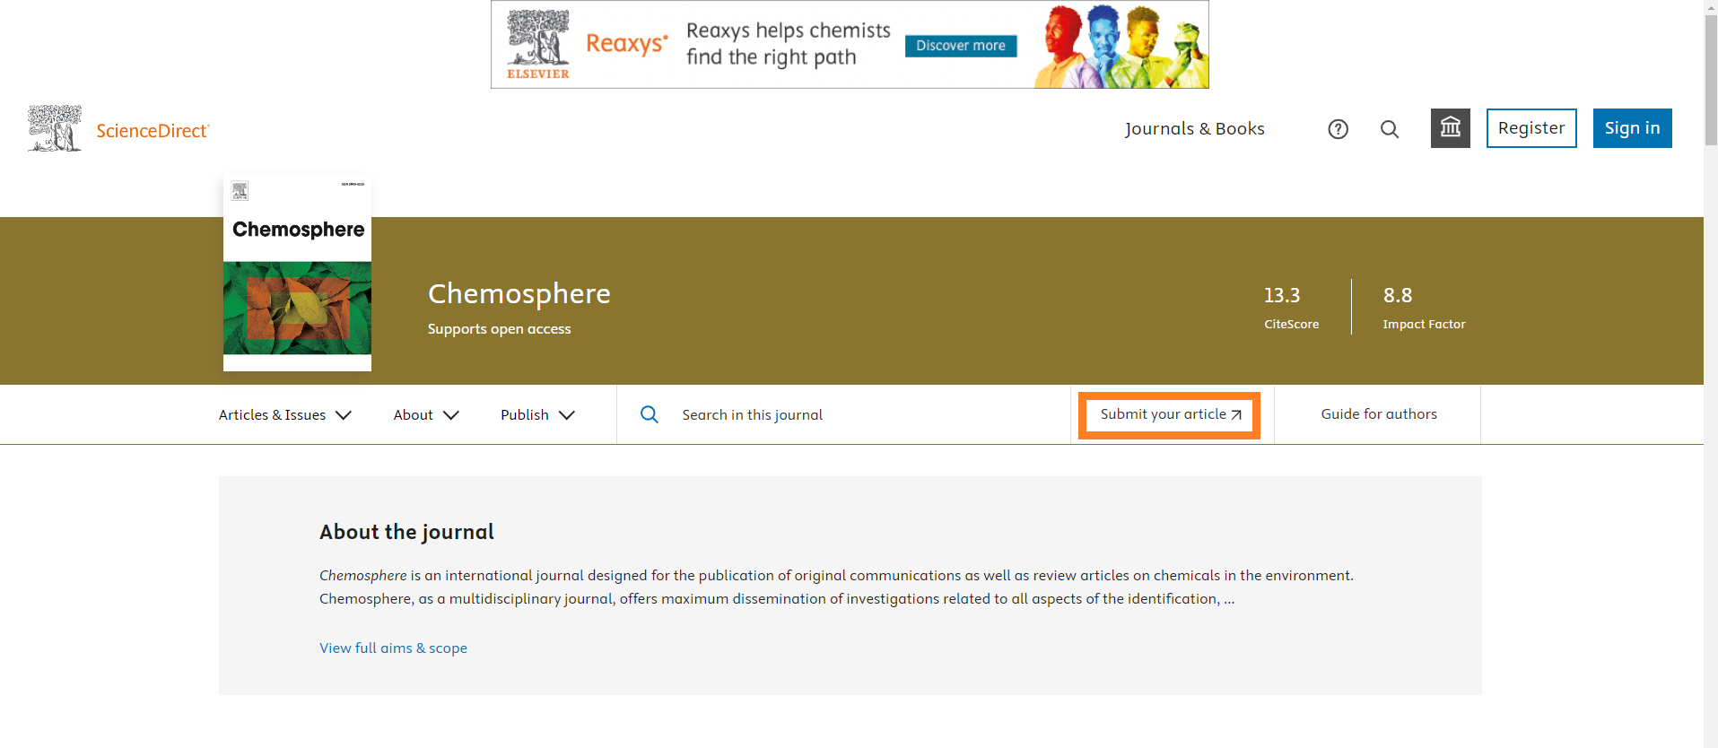Click the Elsevier logo in Reaxys banner
1718x748 pixels.
coord(537,45)
